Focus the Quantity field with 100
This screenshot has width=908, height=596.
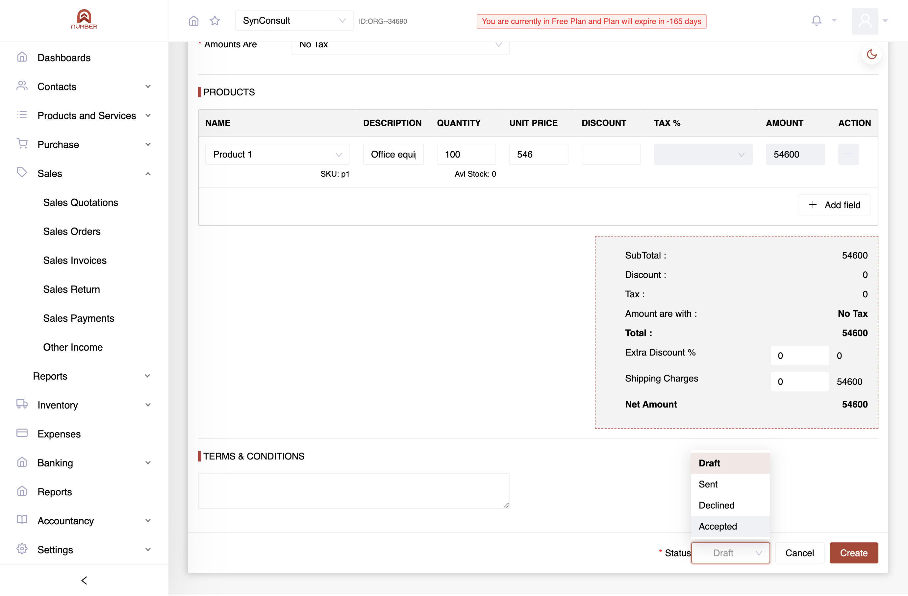click(x=466, y=154)
